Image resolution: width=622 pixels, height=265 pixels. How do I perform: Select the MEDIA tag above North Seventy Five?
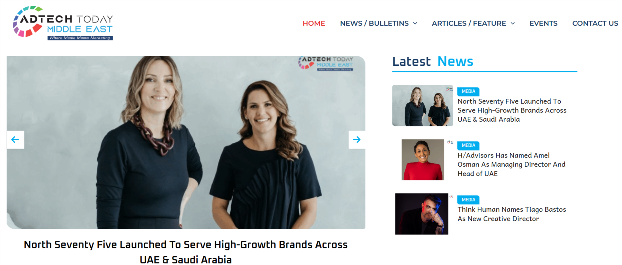point(468,91)
